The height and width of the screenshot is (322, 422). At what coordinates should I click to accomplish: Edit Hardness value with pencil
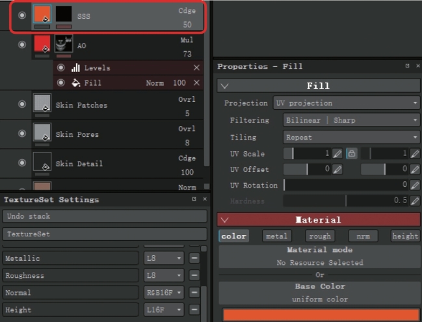pos(415,201)
